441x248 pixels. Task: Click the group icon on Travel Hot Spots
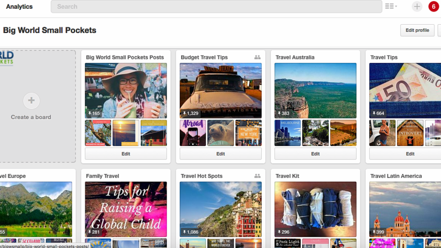[257, 176]
